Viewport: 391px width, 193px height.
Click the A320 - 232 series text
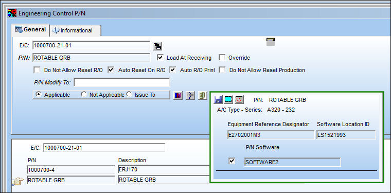coord(281,110)
